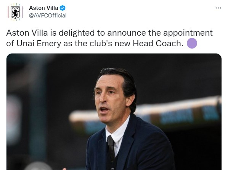Open the Aston Villa crest avatar
This screenshot has height=170, width=228.
[15, 12]
